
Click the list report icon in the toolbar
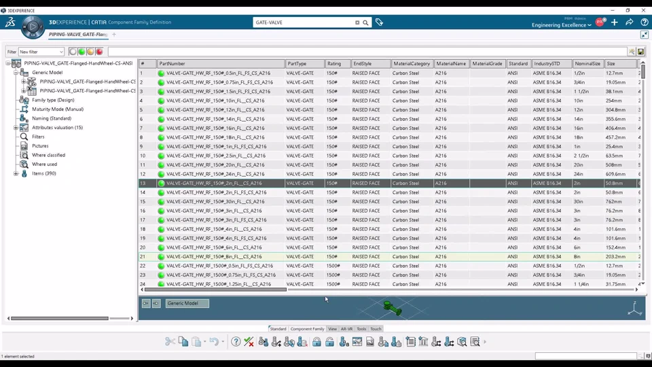(410, 342)
